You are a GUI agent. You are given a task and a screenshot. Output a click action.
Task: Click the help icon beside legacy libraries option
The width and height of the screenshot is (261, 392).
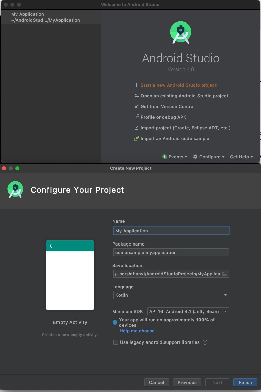coord(205,342)
